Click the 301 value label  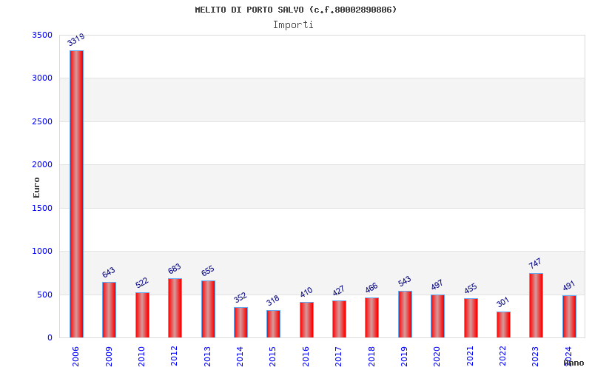(503, 302)
